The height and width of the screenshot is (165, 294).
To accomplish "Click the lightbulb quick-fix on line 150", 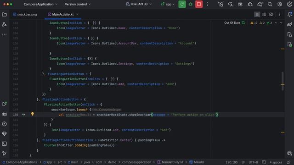I will pos(33,114).
